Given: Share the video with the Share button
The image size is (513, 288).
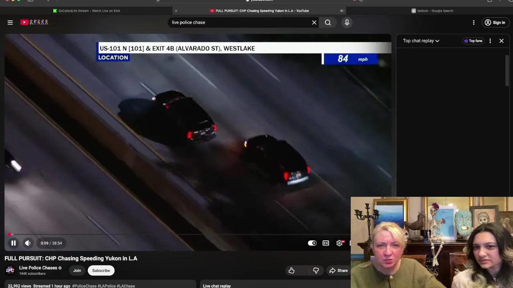Looking at the screenshot, I should (x=339, y=271).
